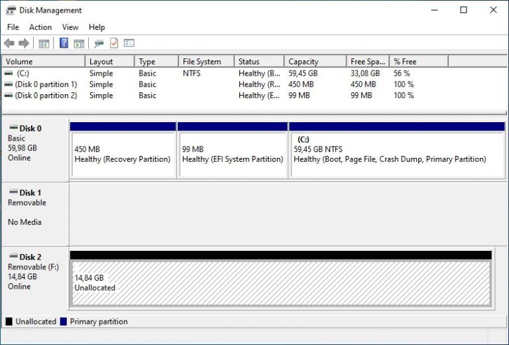
Task: Sort by the Layout column header
Action: [x=110, y=62]
